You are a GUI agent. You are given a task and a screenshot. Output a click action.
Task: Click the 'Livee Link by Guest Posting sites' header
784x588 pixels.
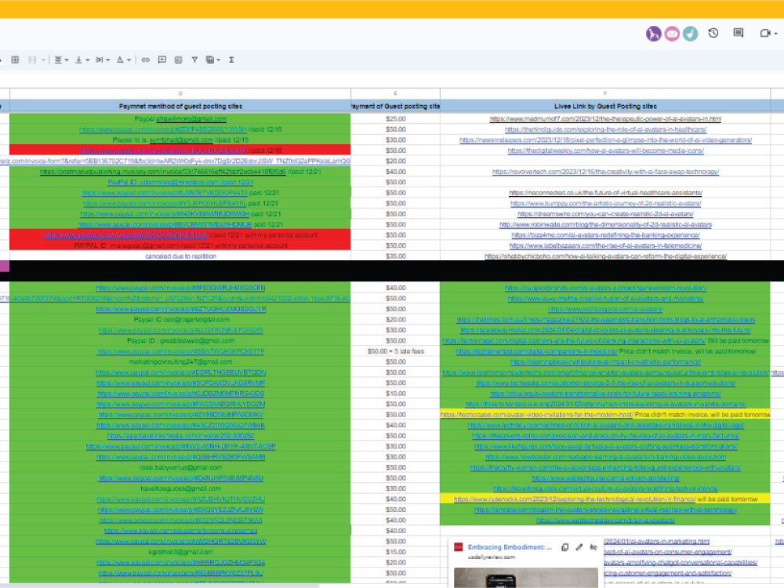pyautogui.click(x=605, y=106)
